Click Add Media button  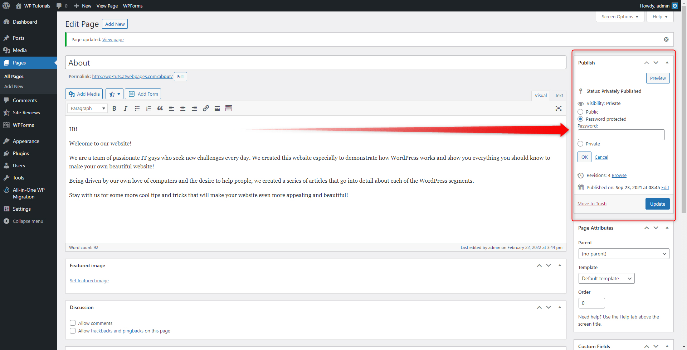click(x=84, y=94)
